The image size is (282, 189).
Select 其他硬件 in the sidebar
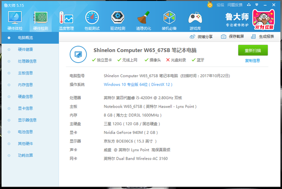[x=30, y=144]
